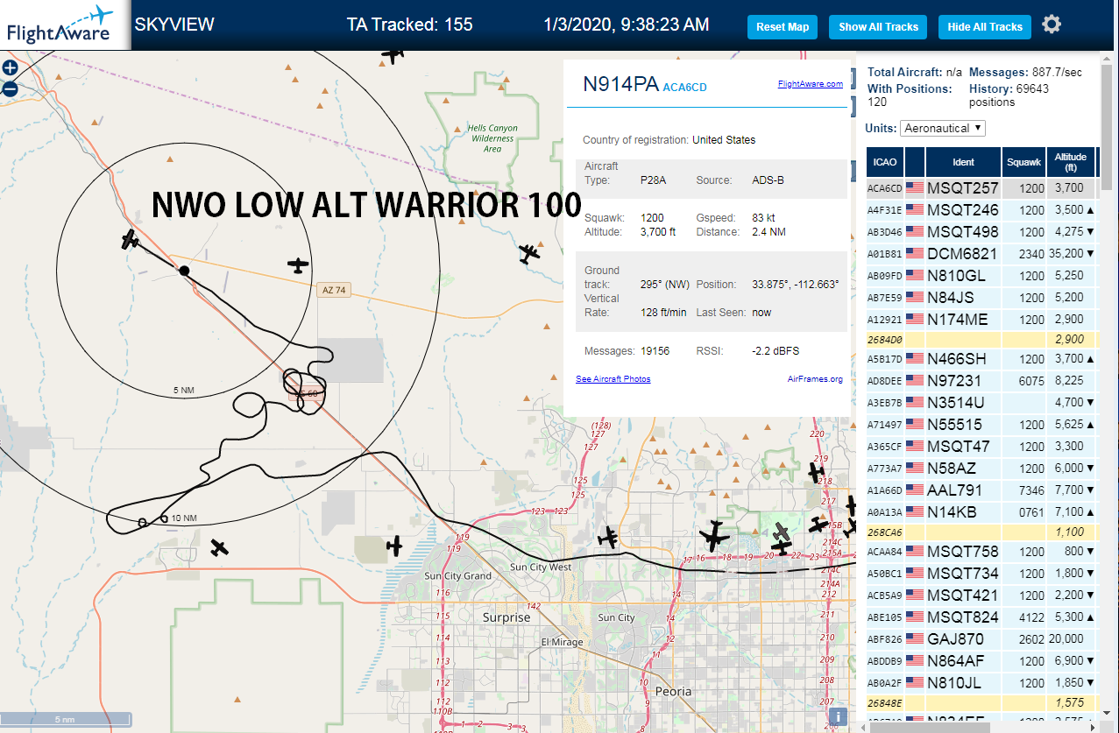Image resolution: width=1119 pixels, height=733 pixels.
Task: Select the MSQT758 aircraft row
Action: [981, 552]
